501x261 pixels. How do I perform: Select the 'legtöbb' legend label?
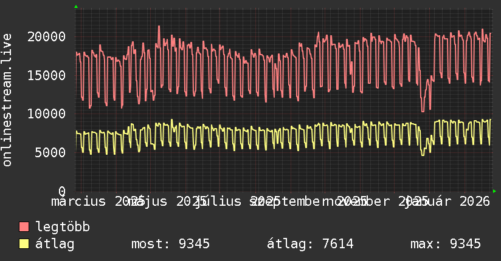pyautogui.click(x=63, y=227)
